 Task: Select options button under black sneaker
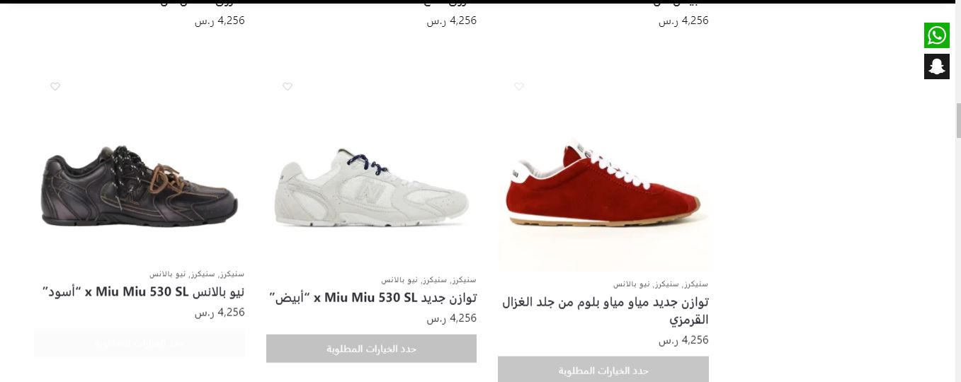[140, 343]
